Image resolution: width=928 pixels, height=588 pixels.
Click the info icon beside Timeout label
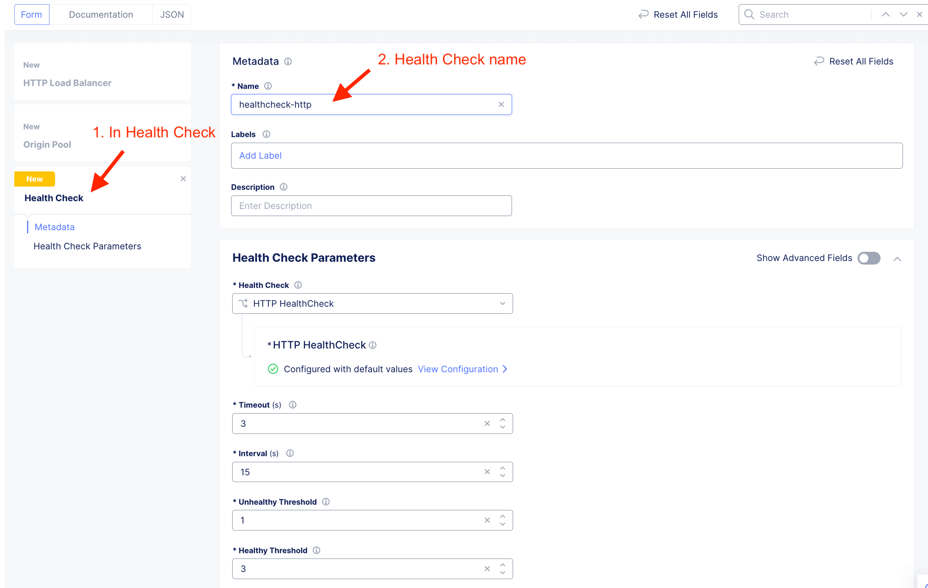click(292, 405)
